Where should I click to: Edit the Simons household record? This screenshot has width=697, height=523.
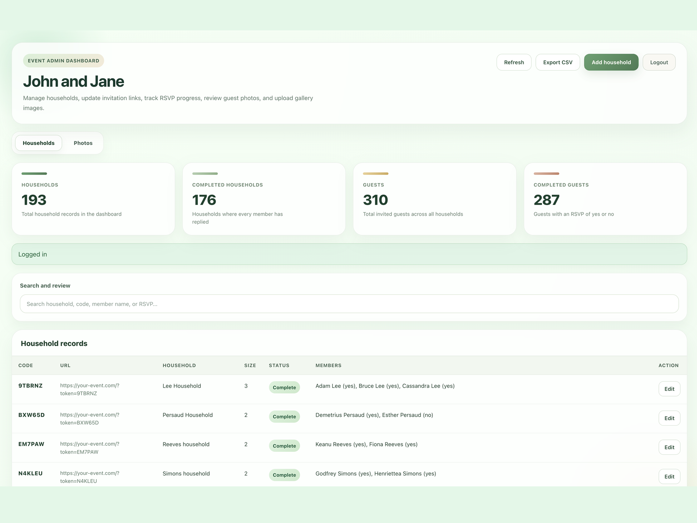tap(669, 476)
